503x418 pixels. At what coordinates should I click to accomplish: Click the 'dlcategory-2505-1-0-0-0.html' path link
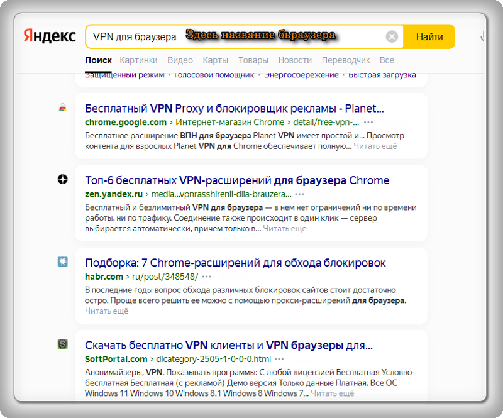[213, 359]
